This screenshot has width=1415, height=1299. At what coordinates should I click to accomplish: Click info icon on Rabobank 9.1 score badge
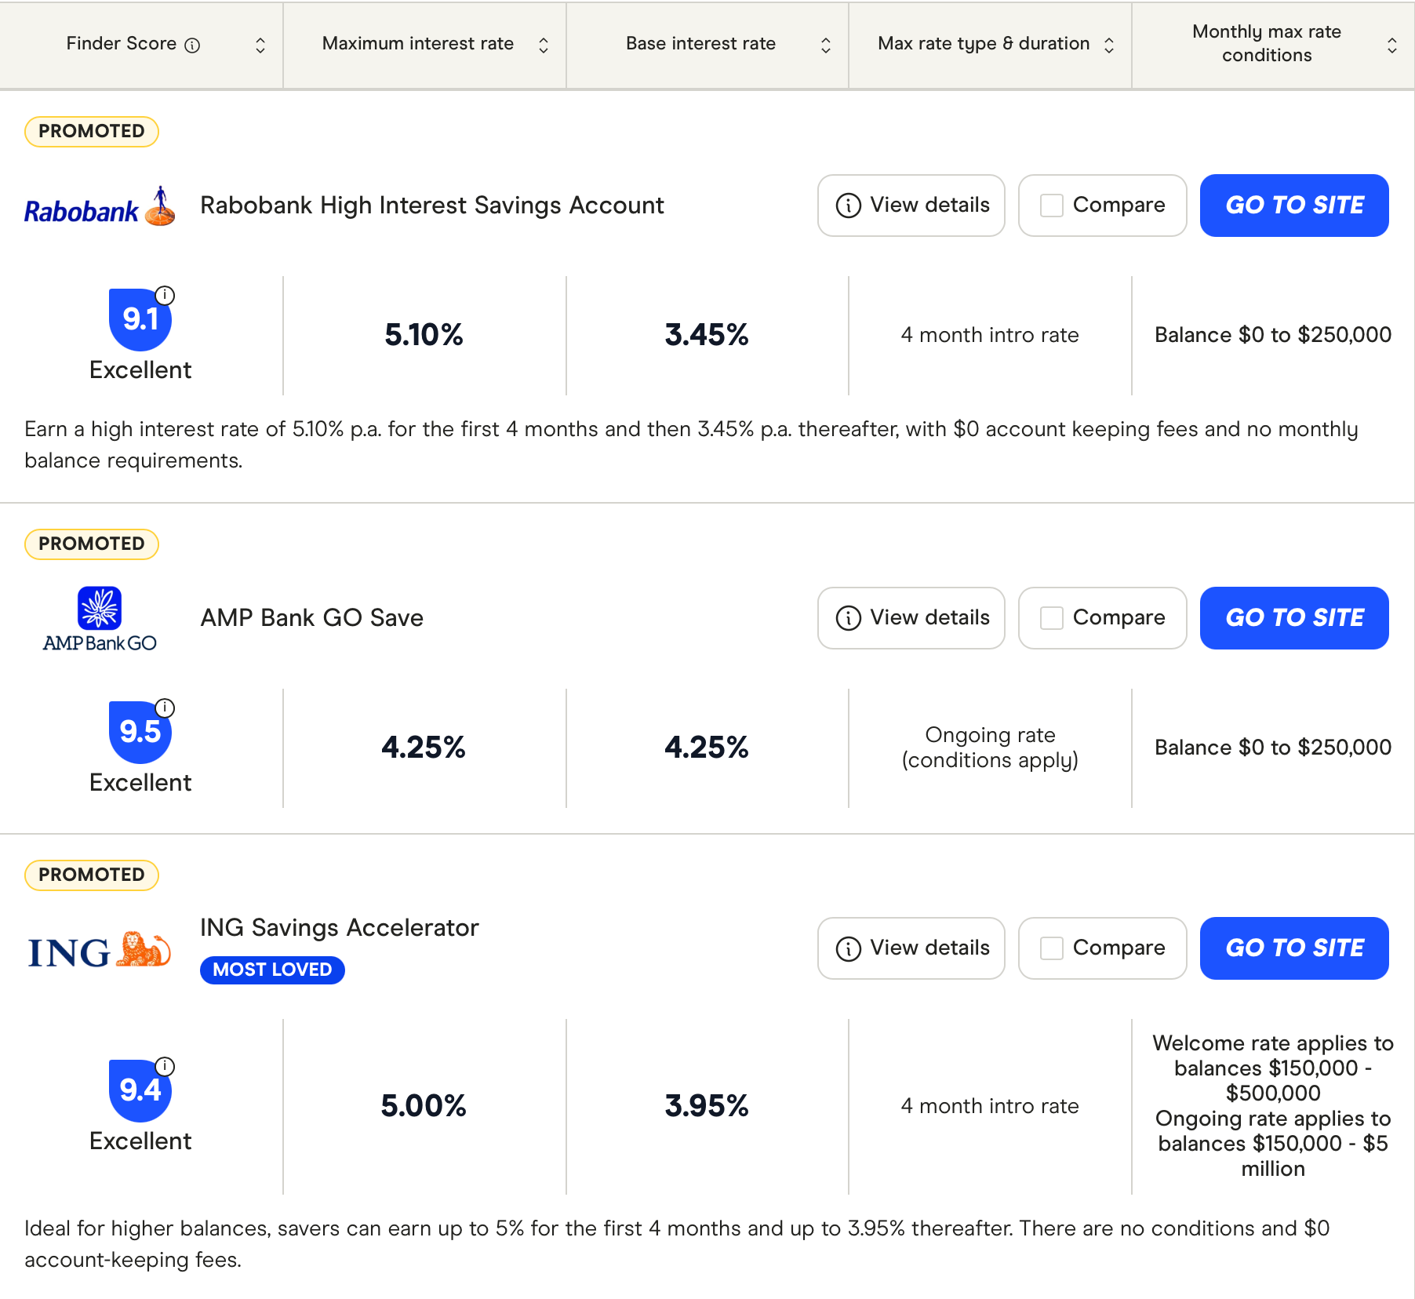(165, 296)
